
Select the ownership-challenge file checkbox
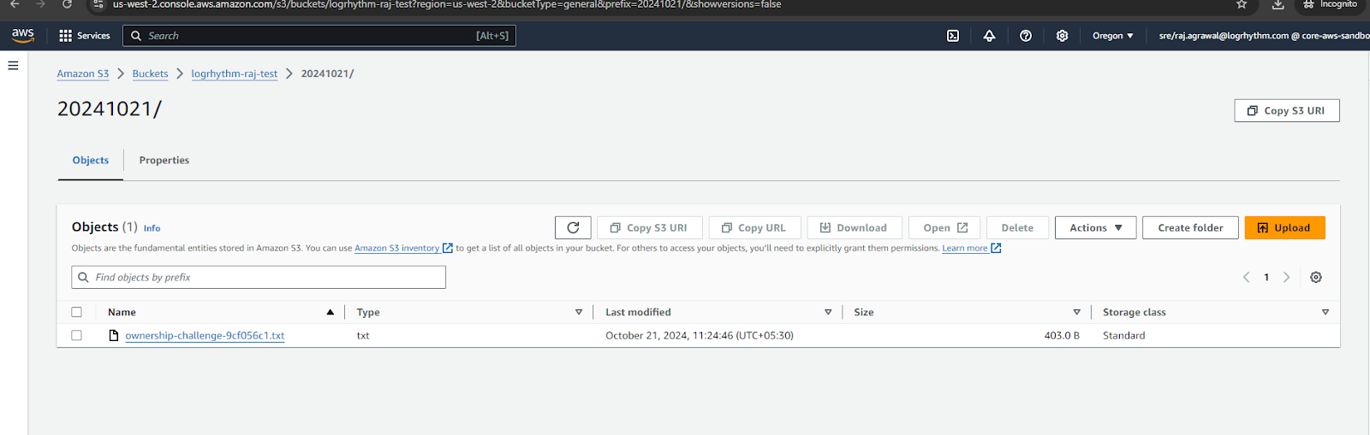(x=77, y=336)
